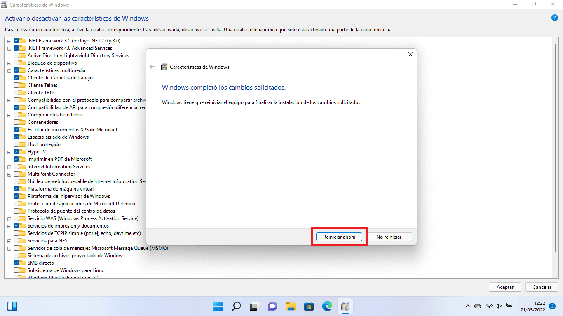Expand Servicios de impresión y documentos

9,226
